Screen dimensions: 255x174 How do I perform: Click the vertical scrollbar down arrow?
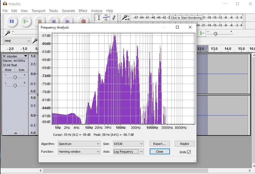coord(254,166)
